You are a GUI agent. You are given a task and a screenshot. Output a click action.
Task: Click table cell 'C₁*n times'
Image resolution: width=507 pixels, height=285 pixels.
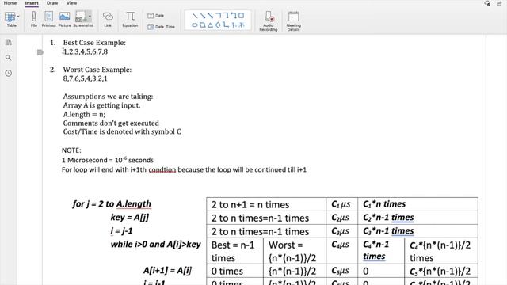tap(417, 204)
